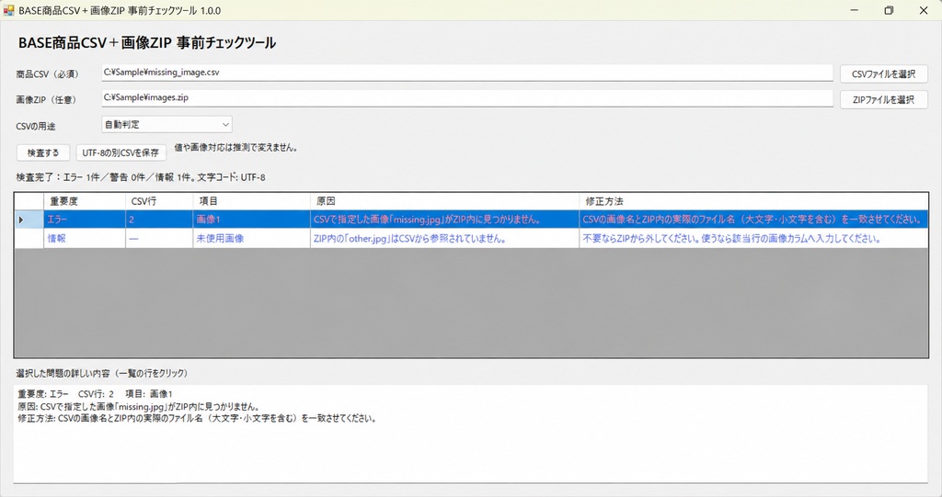Click the CSVファイルを選択 button
942x497 pixels.
point(884,73)
